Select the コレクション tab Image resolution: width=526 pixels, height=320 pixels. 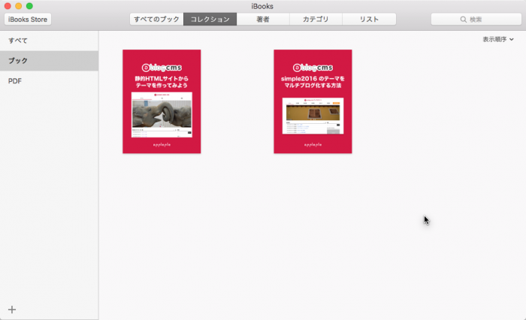(210, 20)
